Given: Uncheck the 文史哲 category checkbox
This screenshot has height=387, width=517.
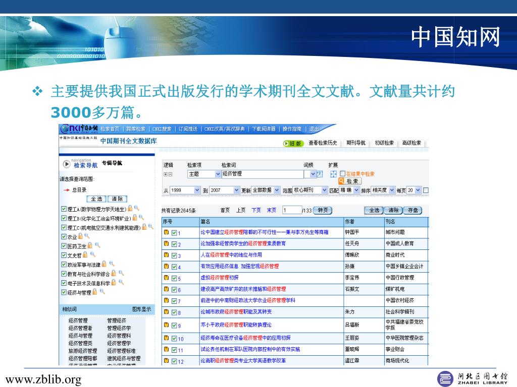Looking at the screenshot, I should pyautogui.click(x=64, y=254).
